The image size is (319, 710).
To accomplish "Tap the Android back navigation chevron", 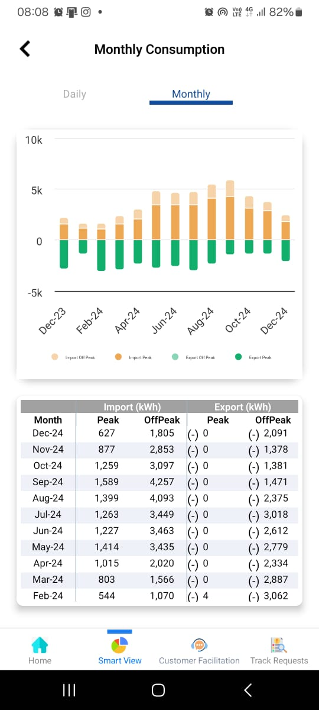I will click(248, 690).
